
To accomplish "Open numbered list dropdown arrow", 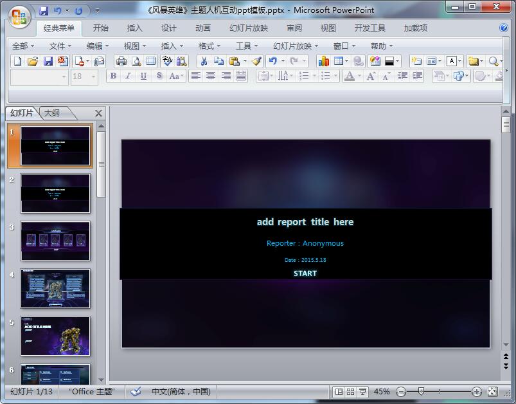I will [314, 76].
